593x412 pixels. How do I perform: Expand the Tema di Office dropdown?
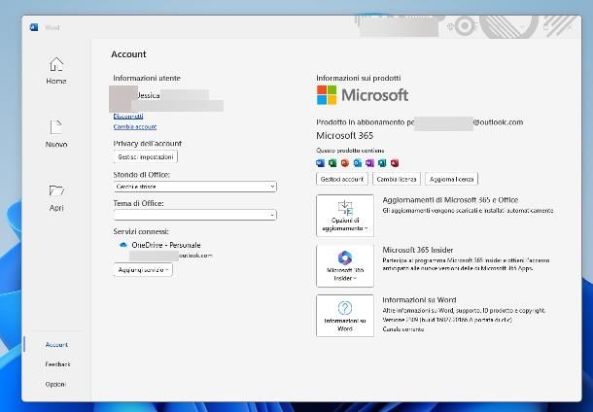tap(195, 215)
